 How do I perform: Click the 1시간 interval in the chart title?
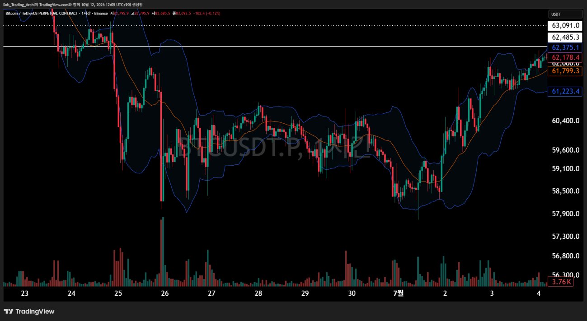pos(87,14)
